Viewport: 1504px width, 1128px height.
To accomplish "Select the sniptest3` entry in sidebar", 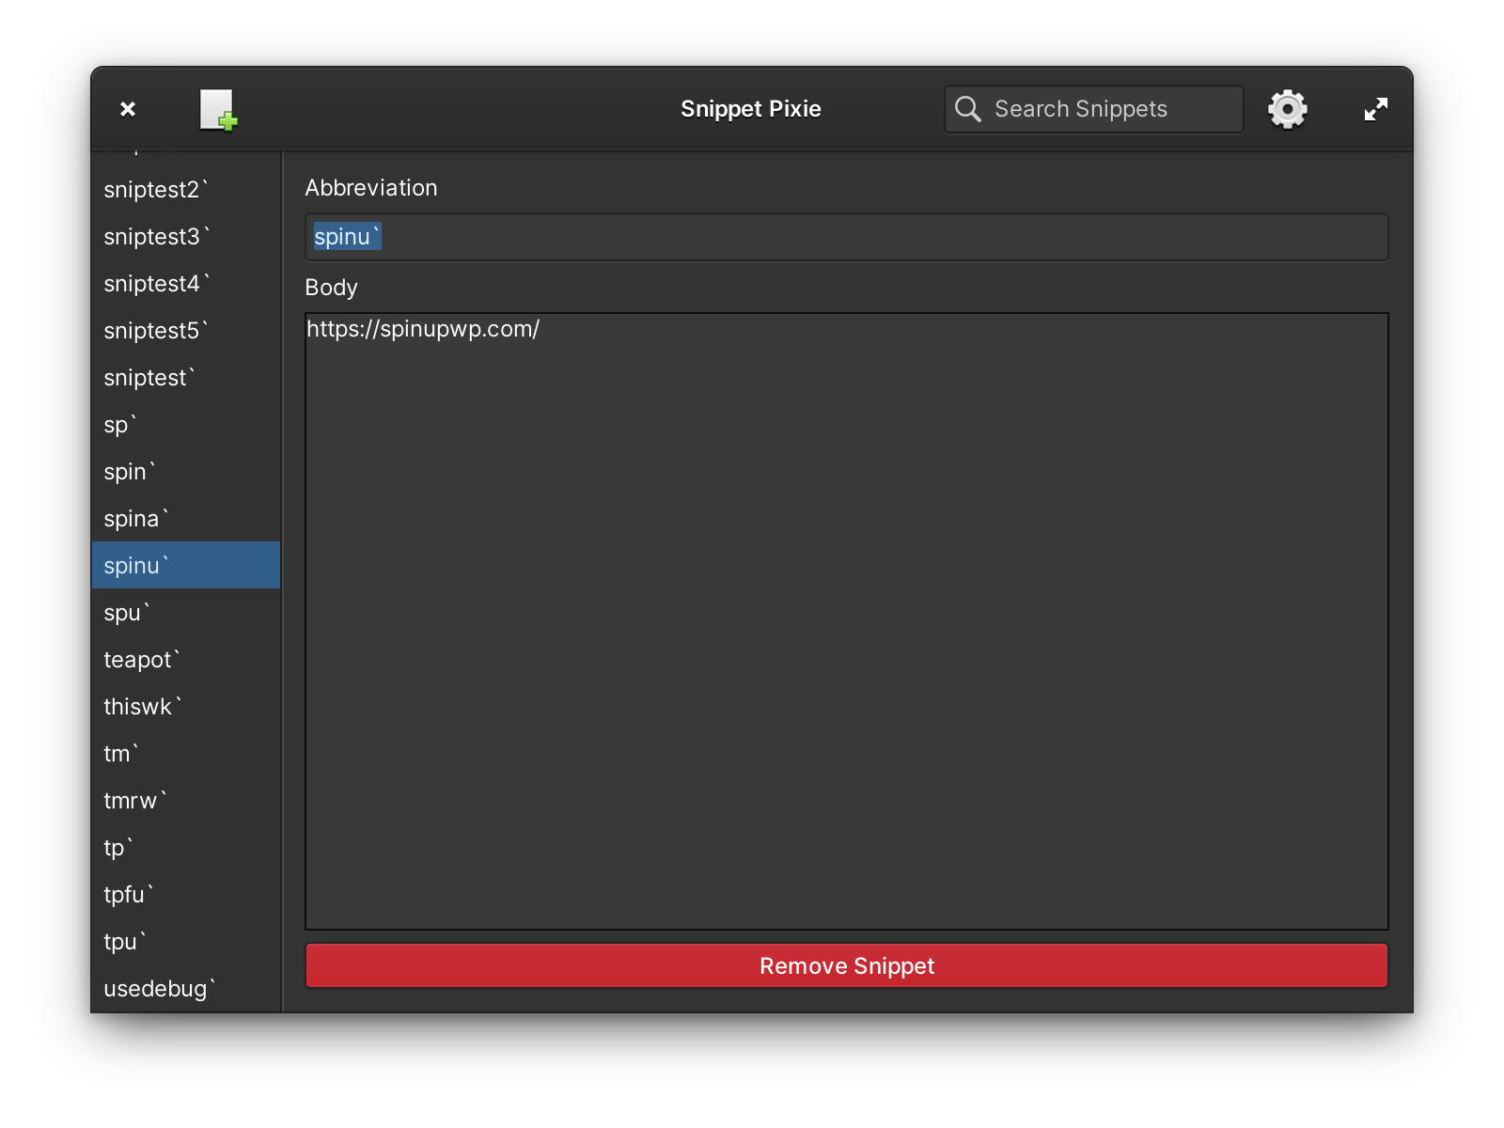I will coord(156,237).
